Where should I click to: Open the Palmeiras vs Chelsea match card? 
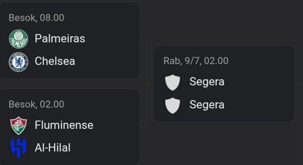point(70,40)
